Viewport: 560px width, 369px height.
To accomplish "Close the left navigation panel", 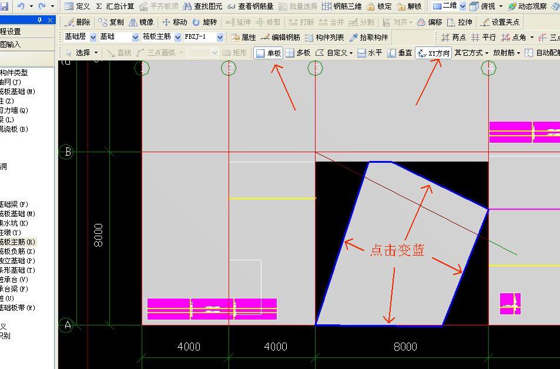I will point(51,20).
